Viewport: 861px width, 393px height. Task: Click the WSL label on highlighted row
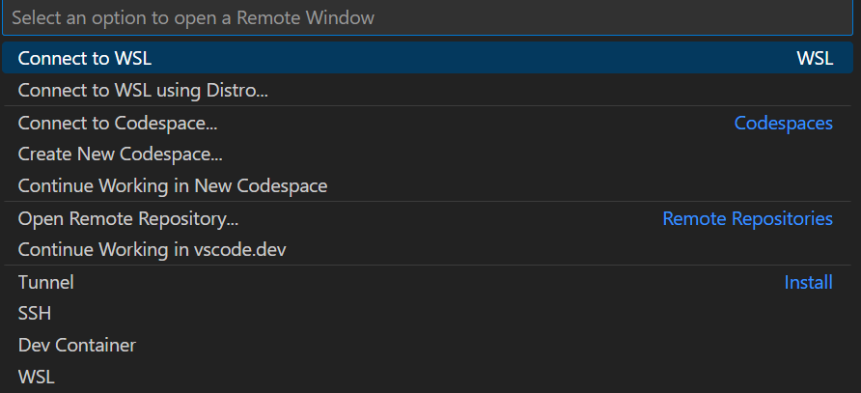(815, 58)
